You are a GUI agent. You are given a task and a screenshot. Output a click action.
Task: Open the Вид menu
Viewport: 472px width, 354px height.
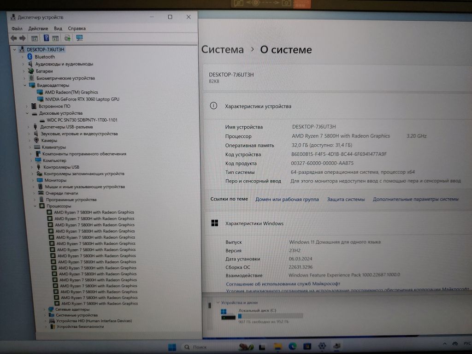coord(58,29)
